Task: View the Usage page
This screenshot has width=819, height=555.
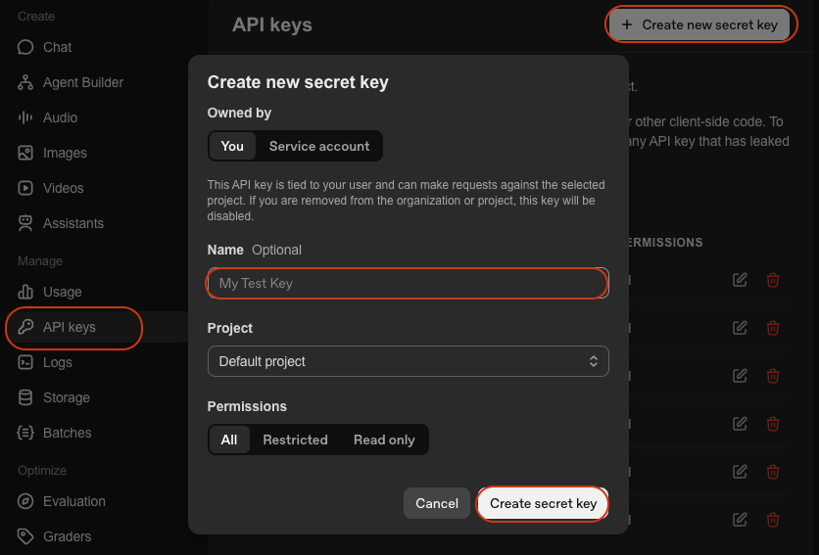Action: coord(50,292)
